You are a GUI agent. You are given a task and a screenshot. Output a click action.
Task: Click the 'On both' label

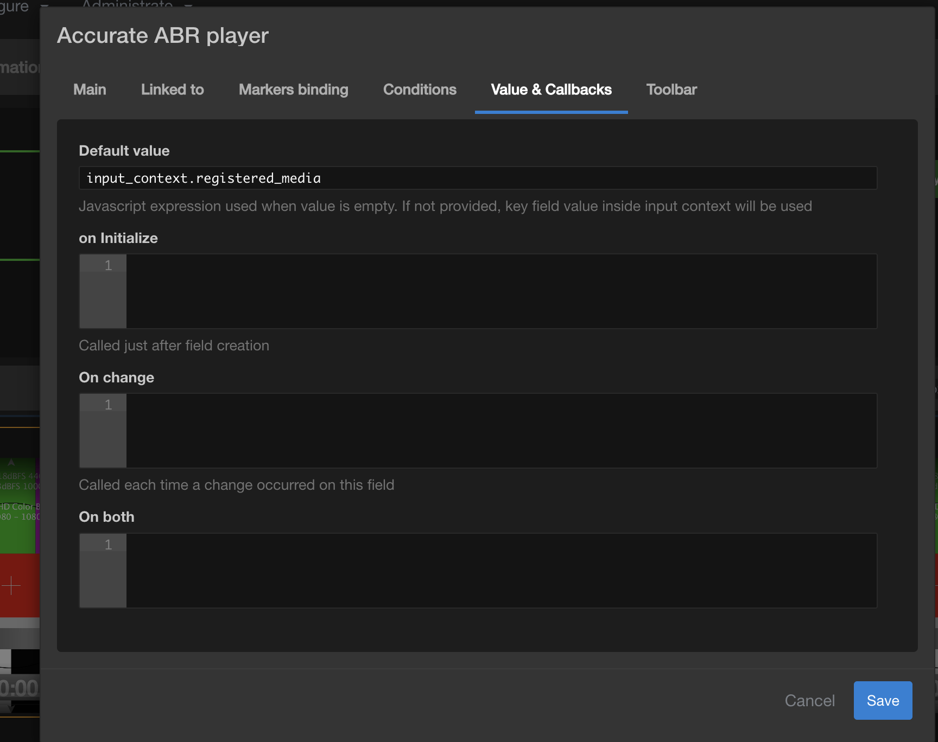click(106, 517)
